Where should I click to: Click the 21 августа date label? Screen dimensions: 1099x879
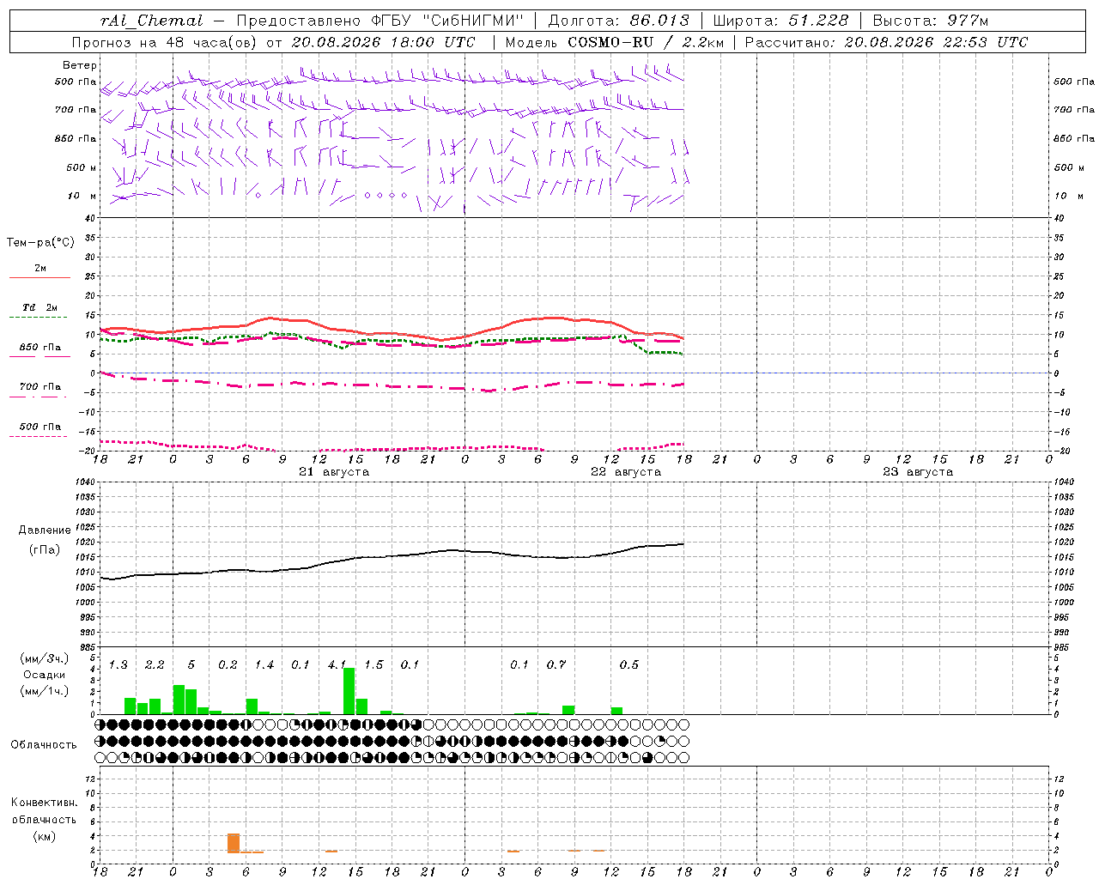[x=334, y=472]
